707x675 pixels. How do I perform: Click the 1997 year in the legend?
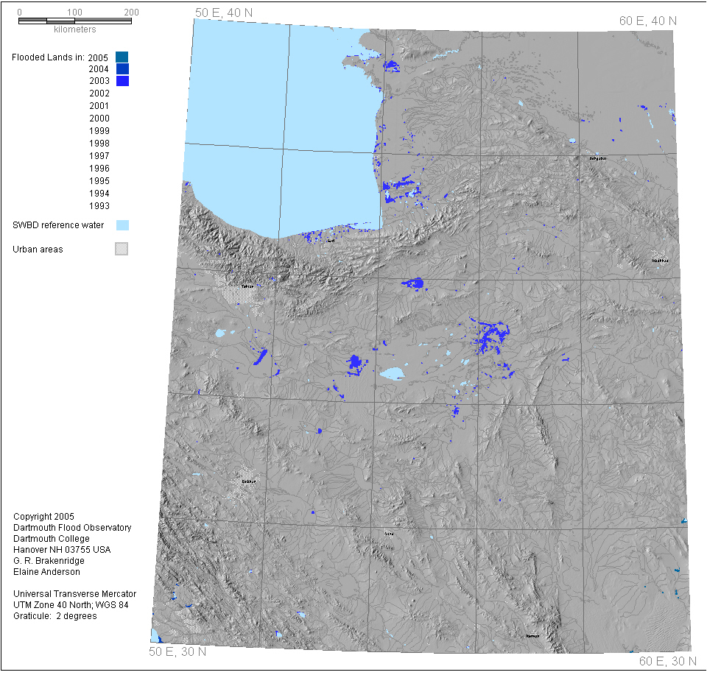pos(99,156)
